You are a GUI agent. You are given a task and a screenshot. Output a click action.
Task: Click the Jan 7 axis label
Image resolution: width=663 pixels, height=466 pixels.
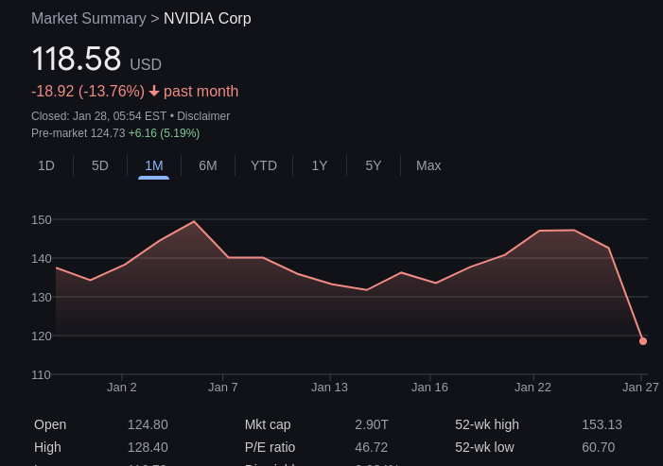223,388
